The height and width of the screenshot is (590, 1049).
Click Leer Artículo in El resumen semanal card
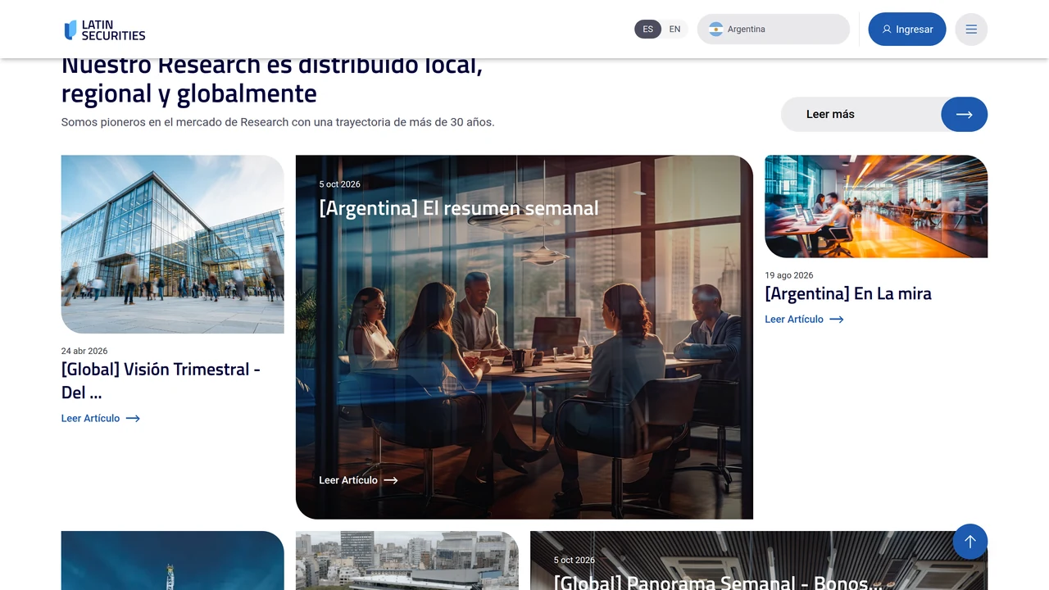358,480
